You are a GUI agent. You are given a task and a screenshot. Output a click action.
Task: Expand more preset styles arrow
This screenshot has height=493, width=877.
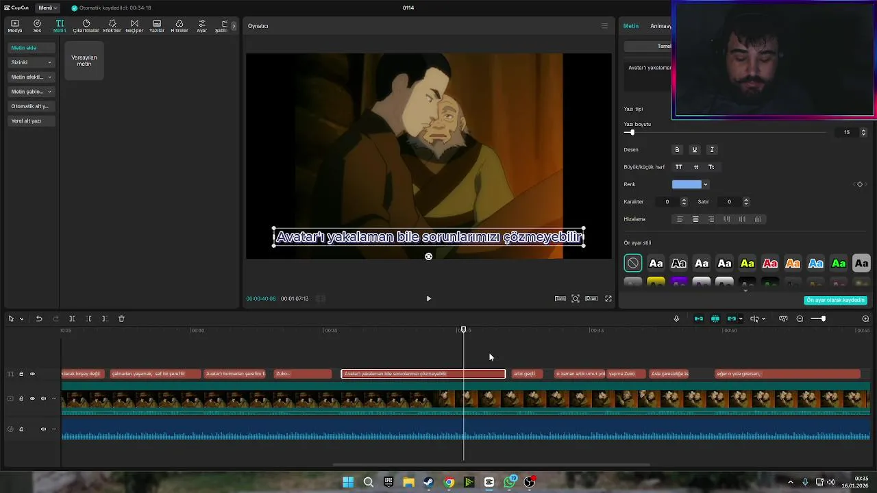(x=745, y=290)
